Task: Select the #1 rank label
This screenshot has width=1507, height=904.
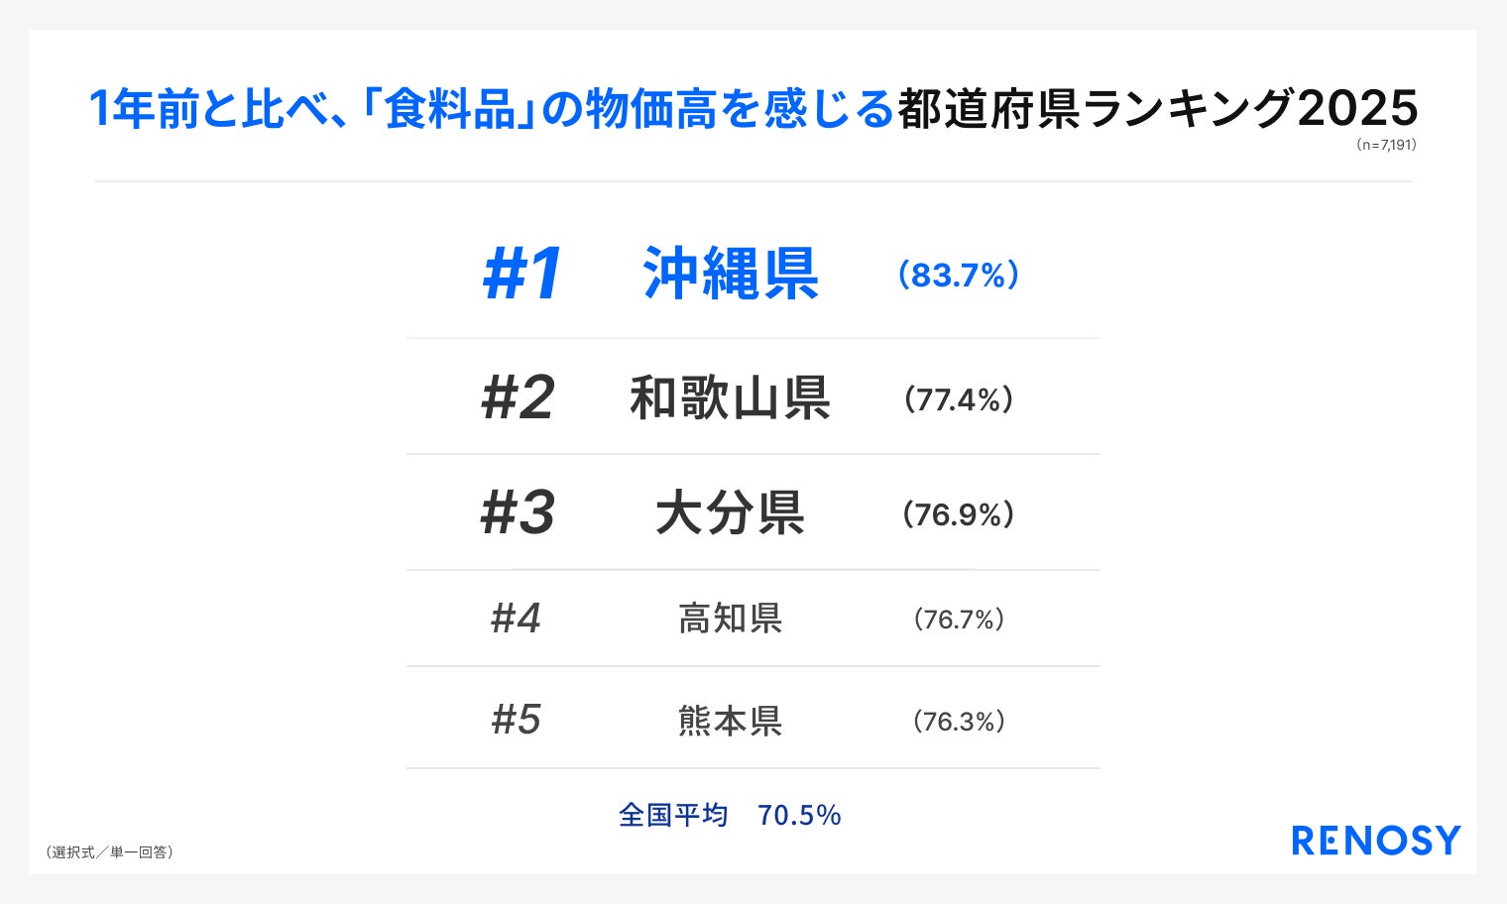Action: click(x=522, y=275)
